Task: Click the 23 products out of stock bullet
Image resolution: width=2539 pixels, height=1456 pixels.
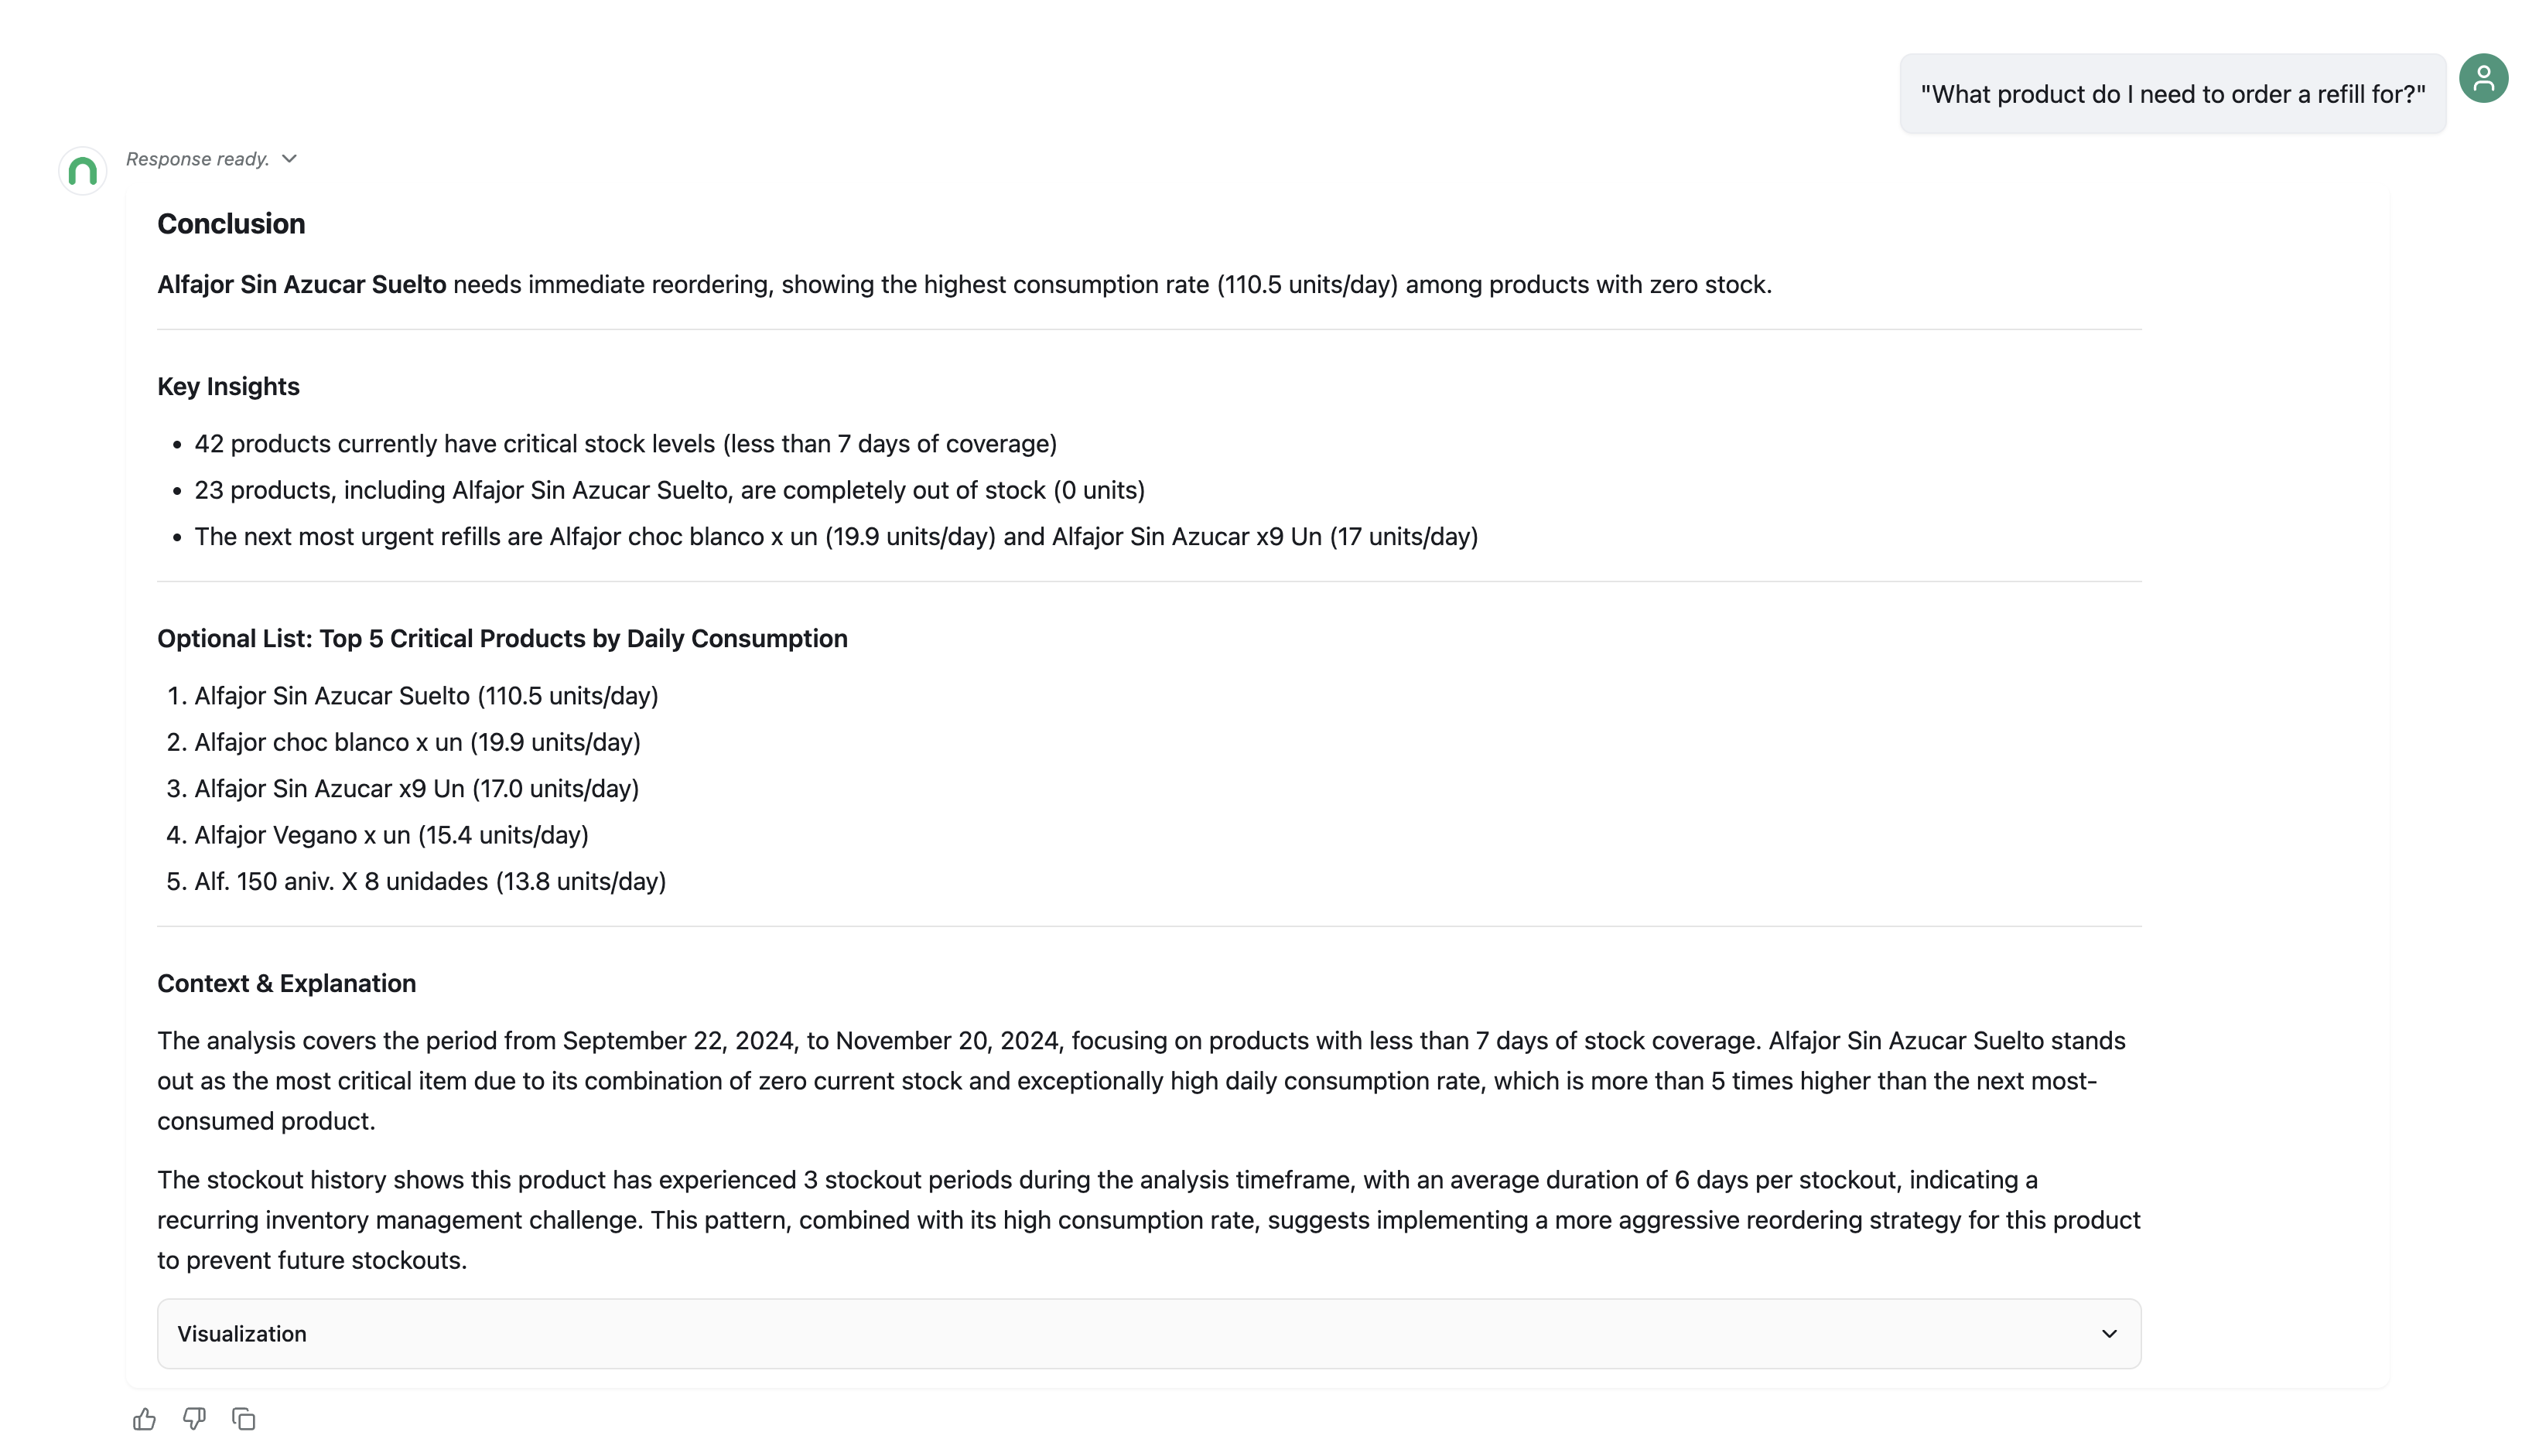Action: tap(669, 490)
